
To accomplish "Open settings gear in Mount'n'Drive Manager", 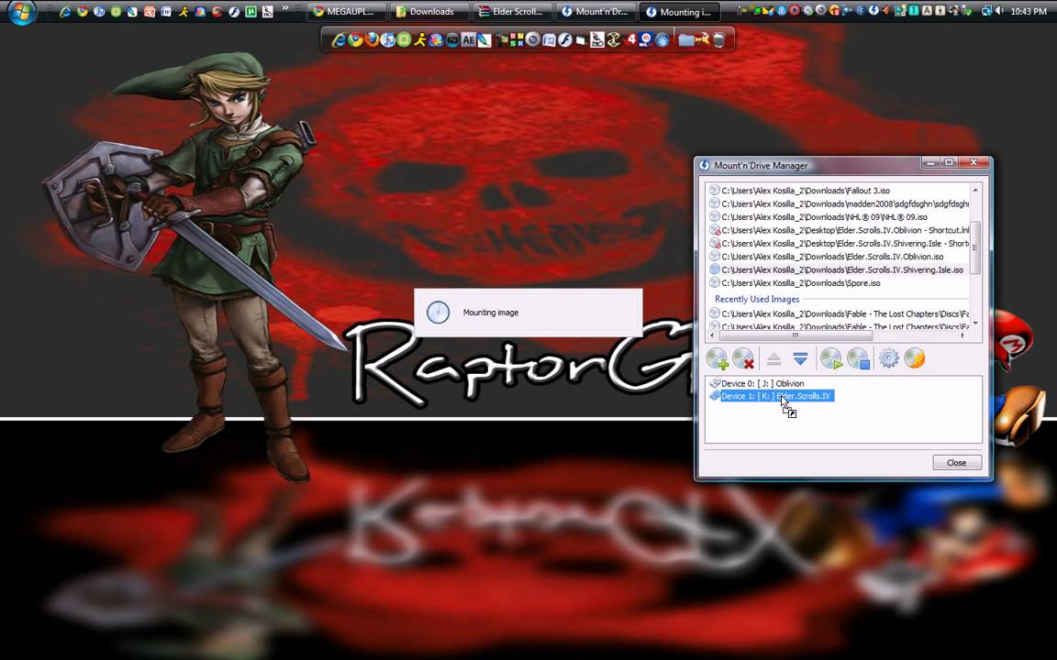I will [x=888, y=359].
